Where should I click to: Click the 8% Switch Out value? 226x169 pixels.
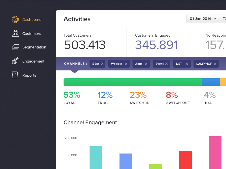(x=172, y=95)
